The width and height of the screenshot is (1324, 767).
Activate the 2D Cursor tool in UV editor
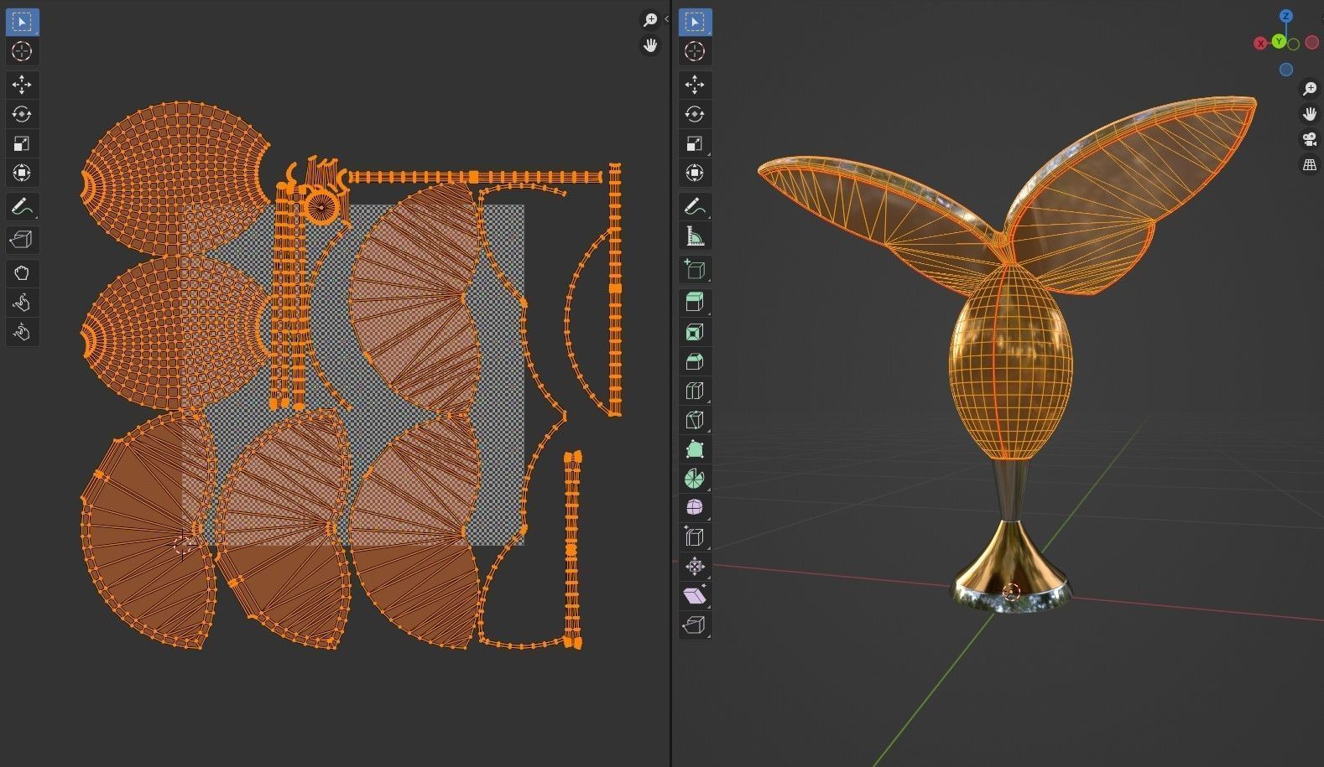click(22, 51)
